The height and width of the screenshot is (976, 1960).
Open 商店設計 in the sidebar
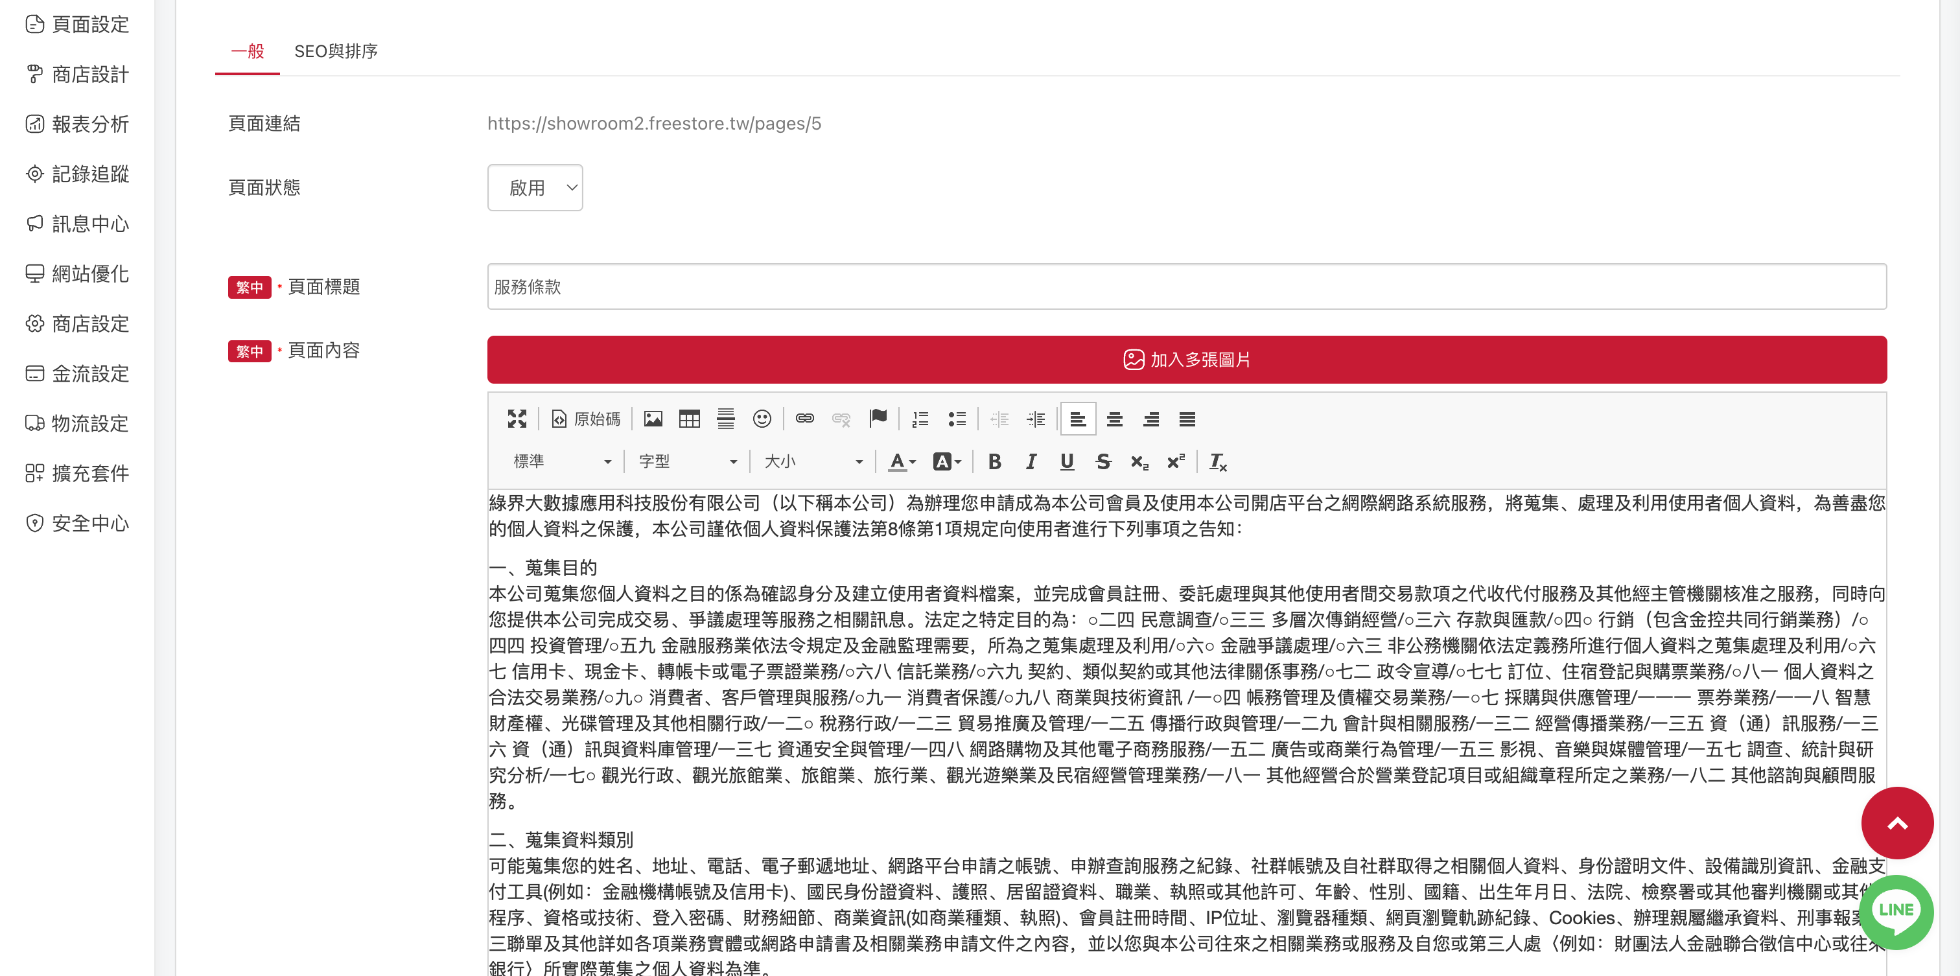coord(77,74)
